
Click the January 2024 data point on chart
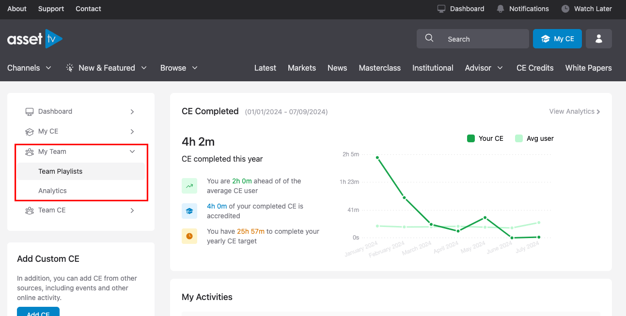click(x=377, y=157)
